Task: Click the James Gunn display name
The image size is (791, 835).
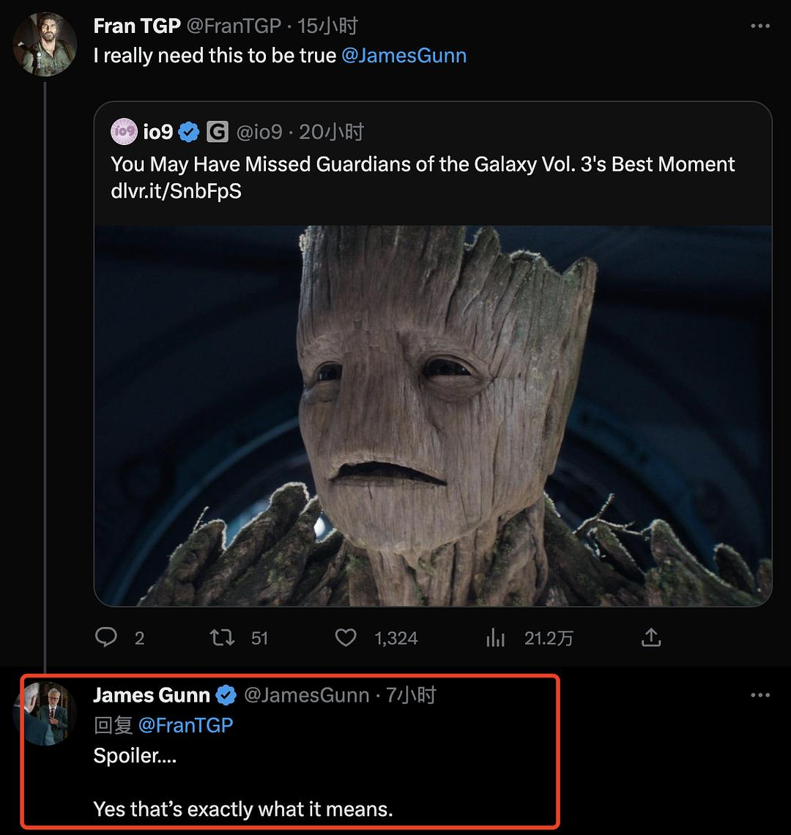Action: click(x=152, y=695)
